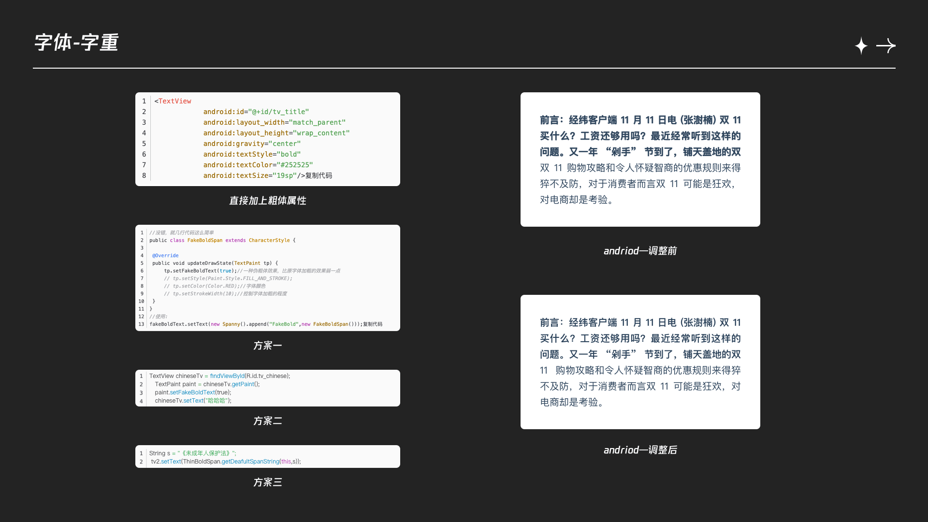Click the 字体-字重 slide title
928x522 pixels.
(76, 43)
